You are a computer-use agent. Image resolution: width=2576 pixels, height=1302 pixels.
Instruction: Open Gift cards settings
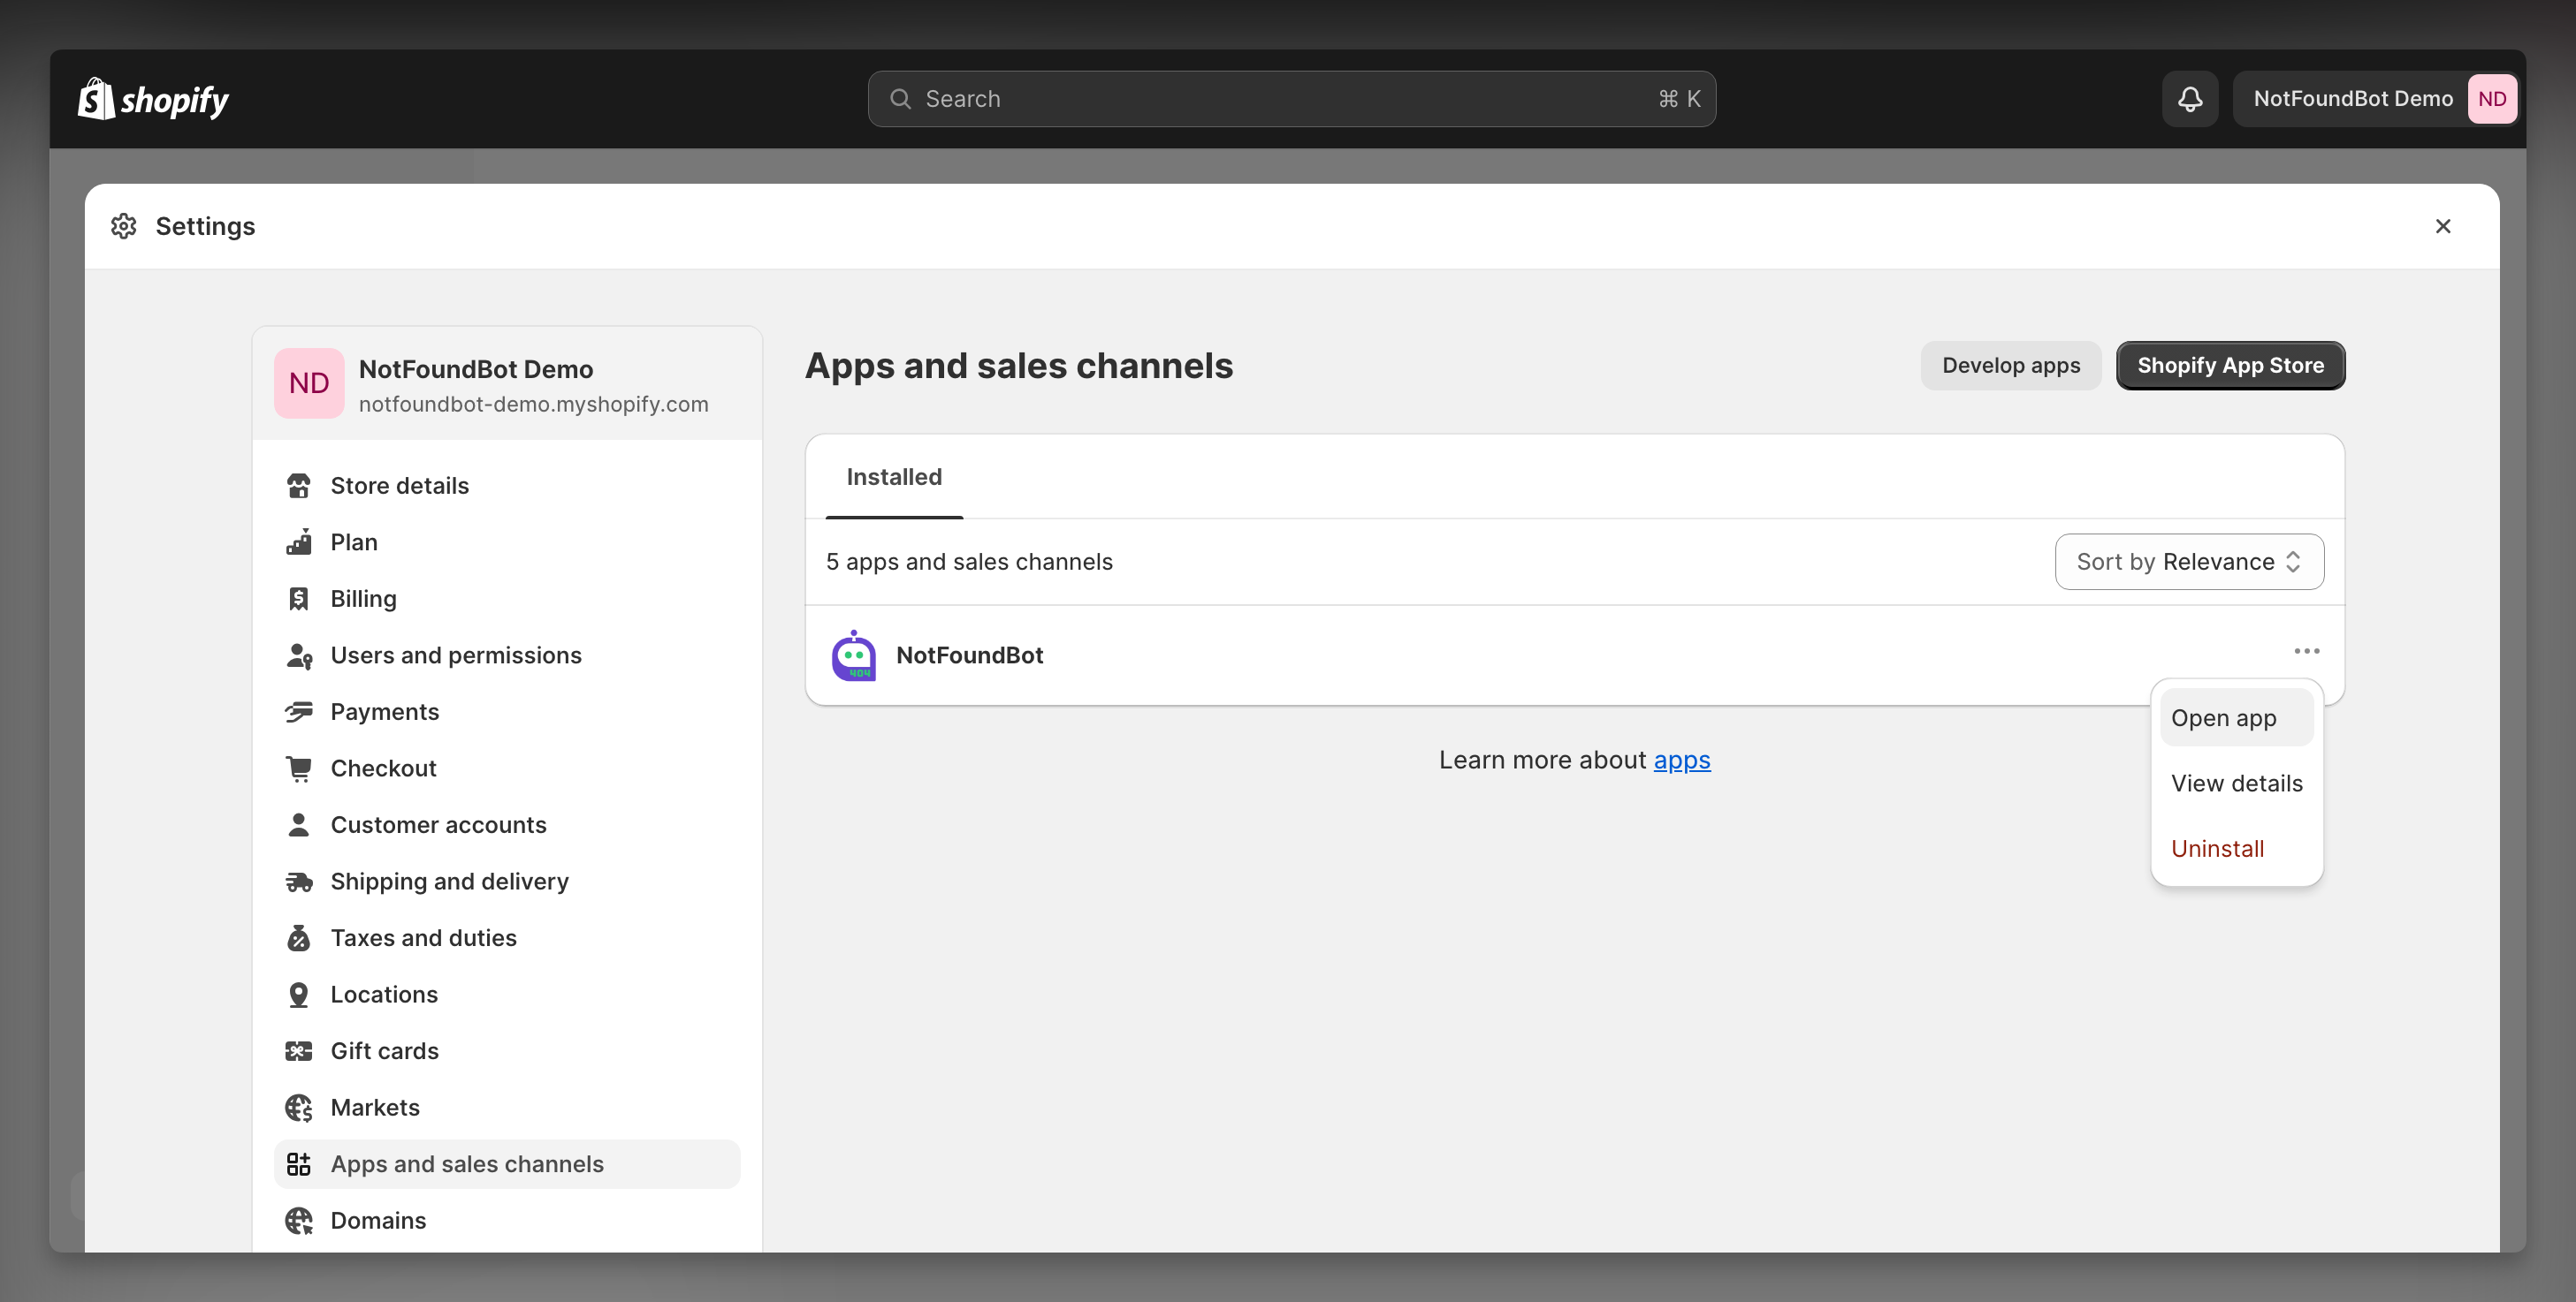tap(507, 1050)
